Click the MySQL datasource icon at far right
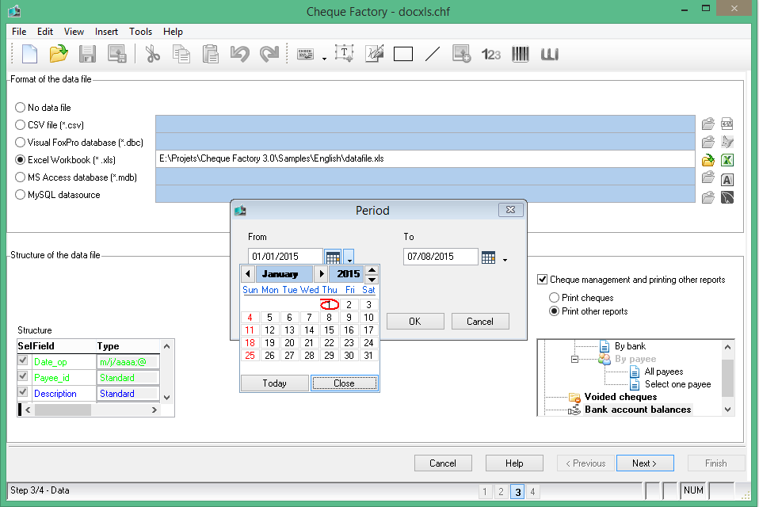This screenshot has height=507, width=759. point(727,197)
